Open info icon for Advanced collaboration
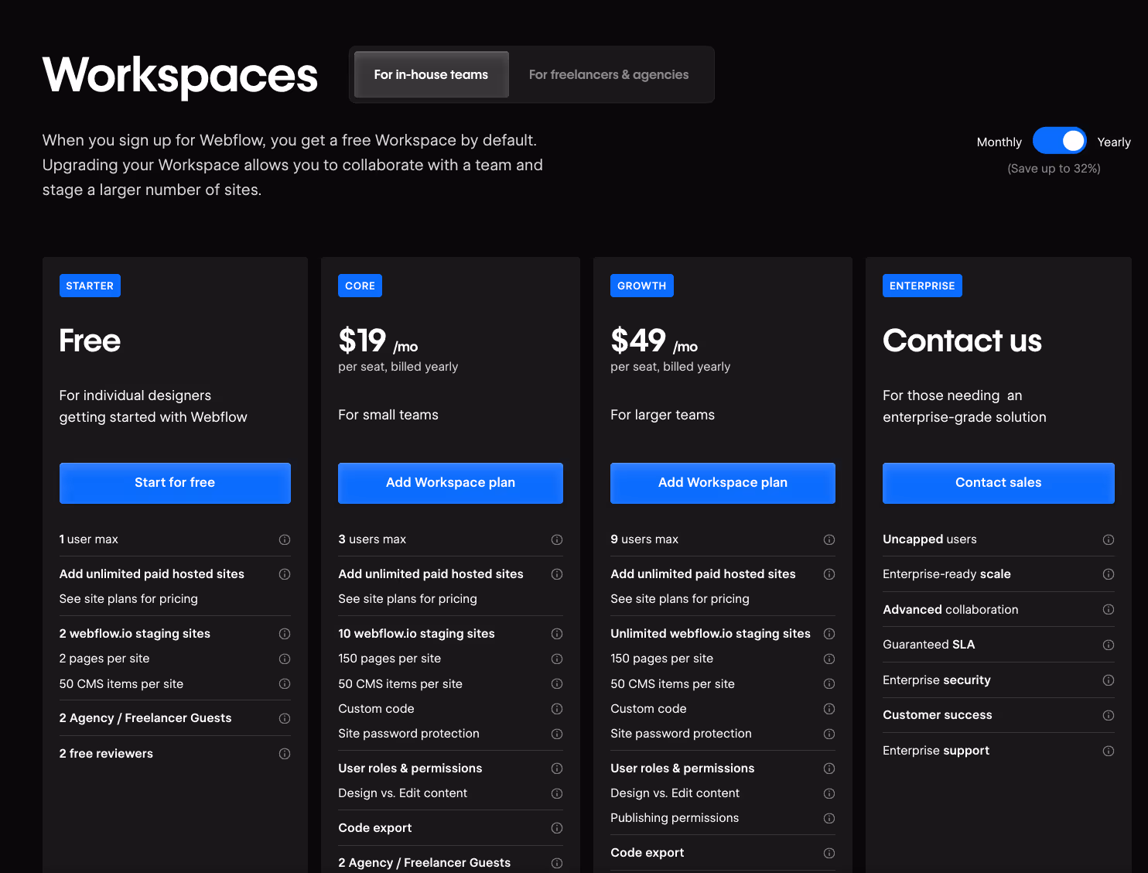 point(1109,610)
